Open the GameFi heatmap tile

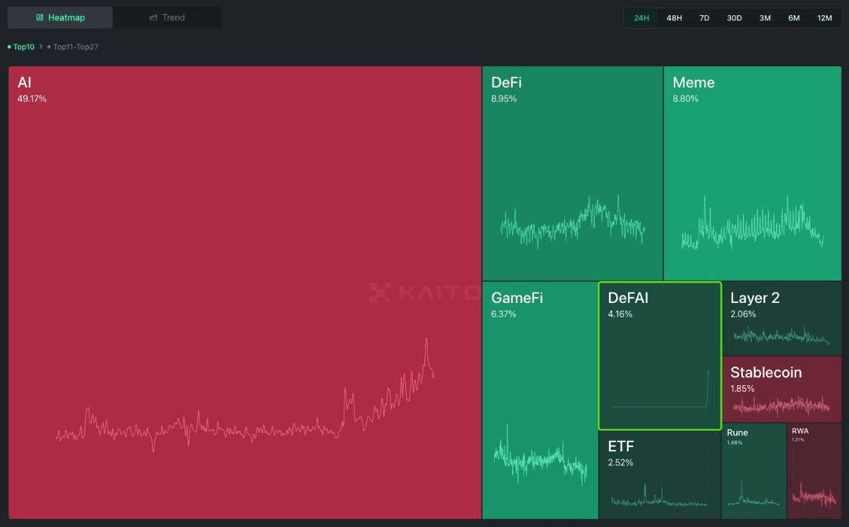540,400
